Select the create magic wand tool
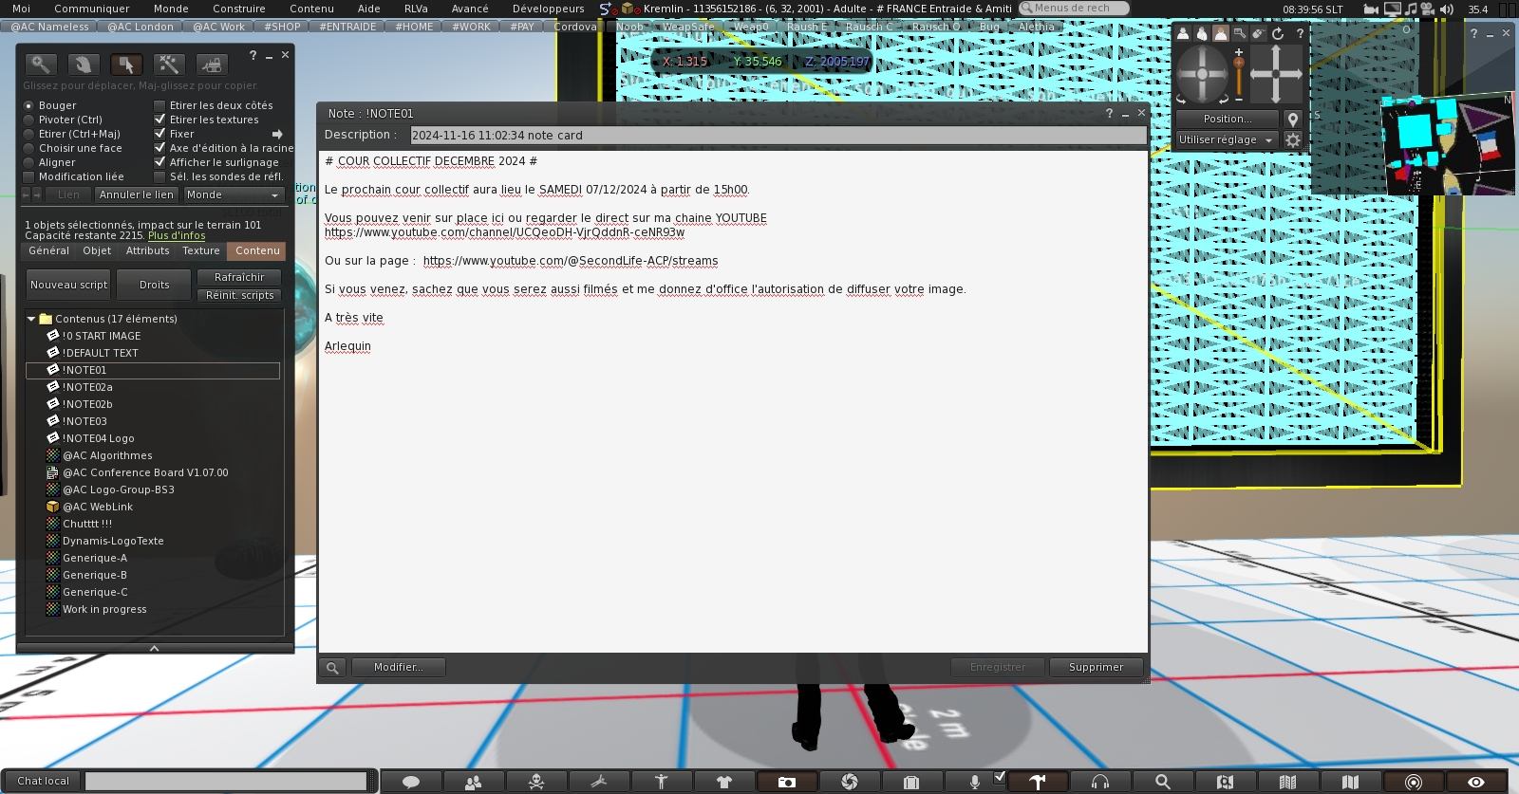 pos(168,65)
